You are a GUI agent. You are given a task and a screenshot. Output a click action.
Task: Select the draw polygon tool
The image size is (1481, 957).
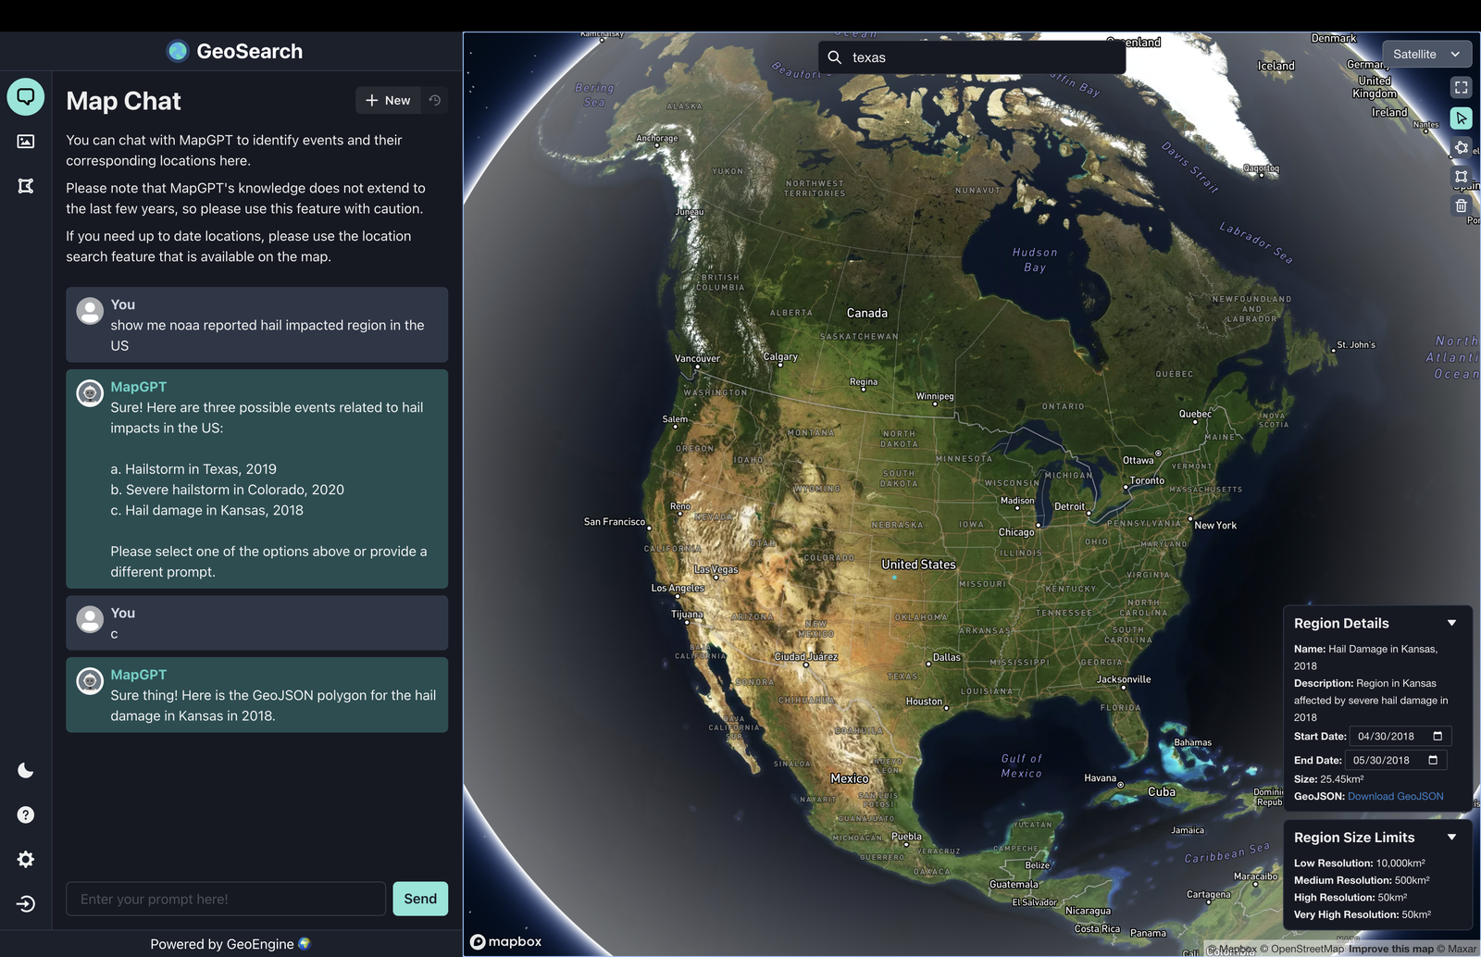coord(1461,147)
